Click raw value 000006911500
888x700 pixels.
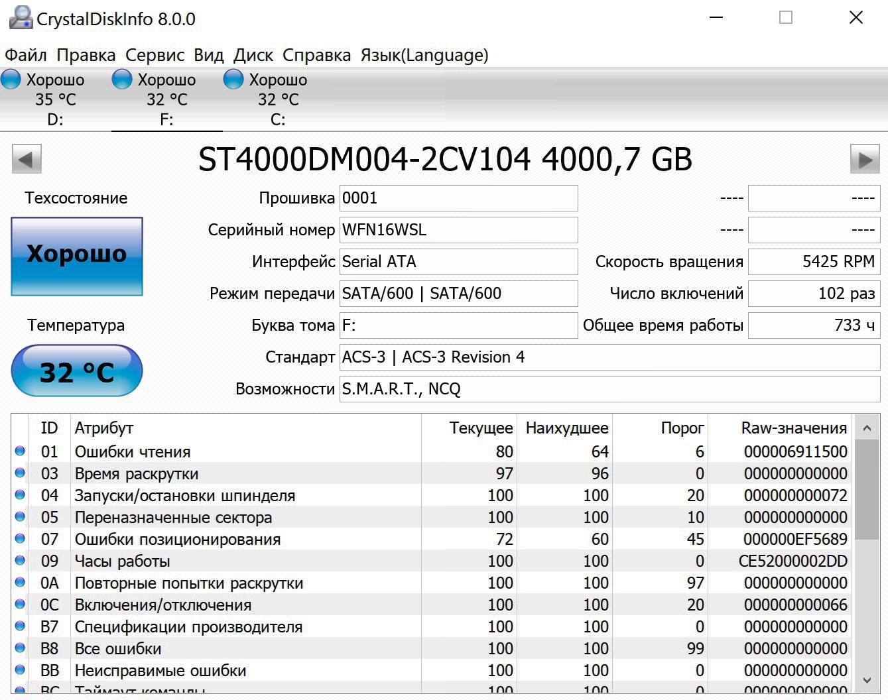point(796,451)
